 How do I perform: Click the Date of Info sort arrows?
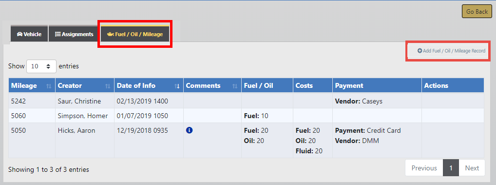point(177,86)
